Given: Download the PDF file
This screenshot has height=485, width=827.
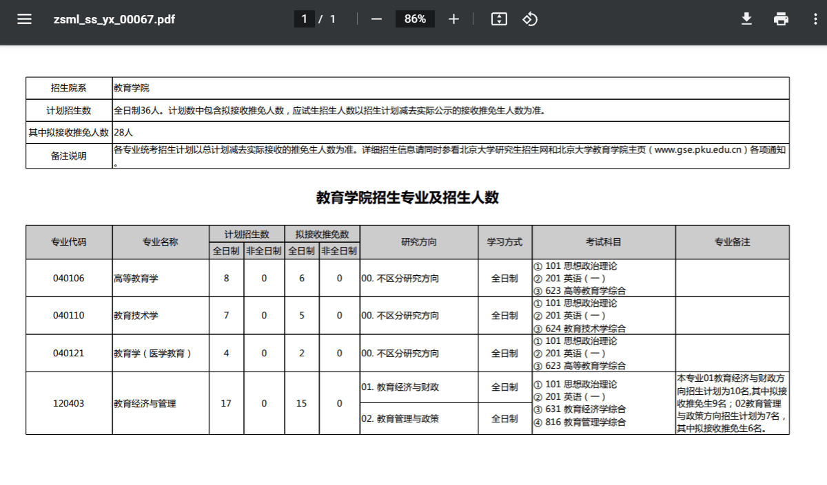Looking at the screenshot, I should click(746, 19).
